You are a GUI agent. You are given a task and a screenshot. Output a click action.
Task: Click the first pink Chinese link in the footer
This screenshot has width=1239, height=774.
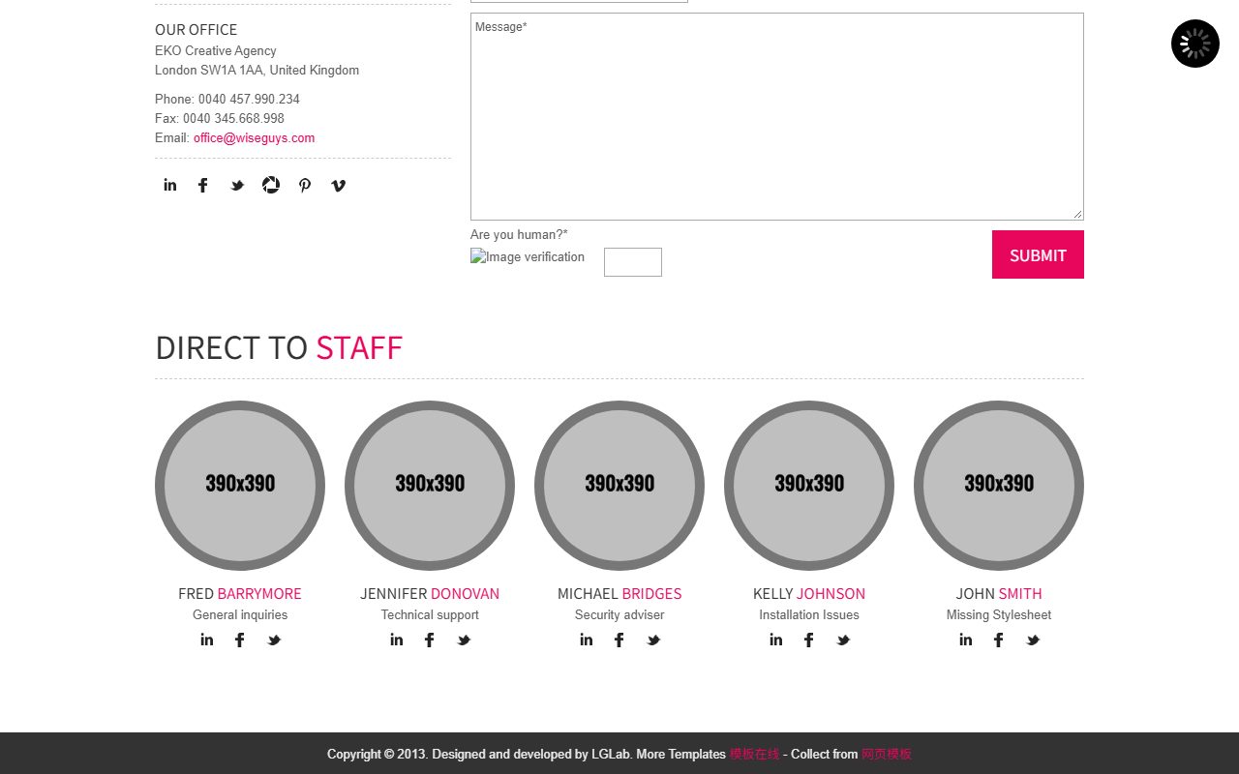coord(754,754)
